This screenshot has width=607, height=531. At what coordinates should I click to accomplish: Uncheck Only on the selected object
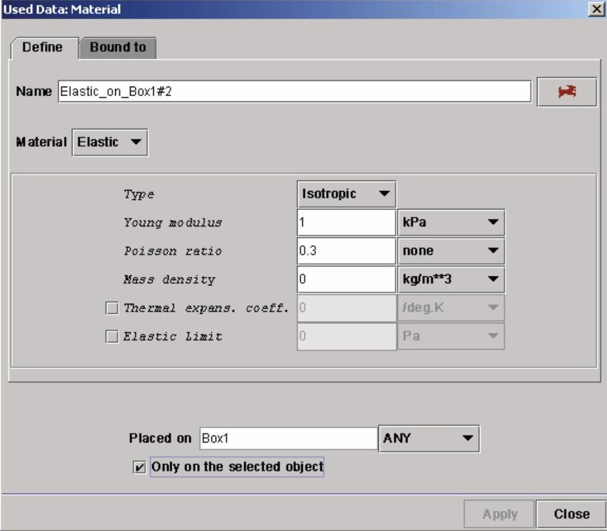point(140,468)
